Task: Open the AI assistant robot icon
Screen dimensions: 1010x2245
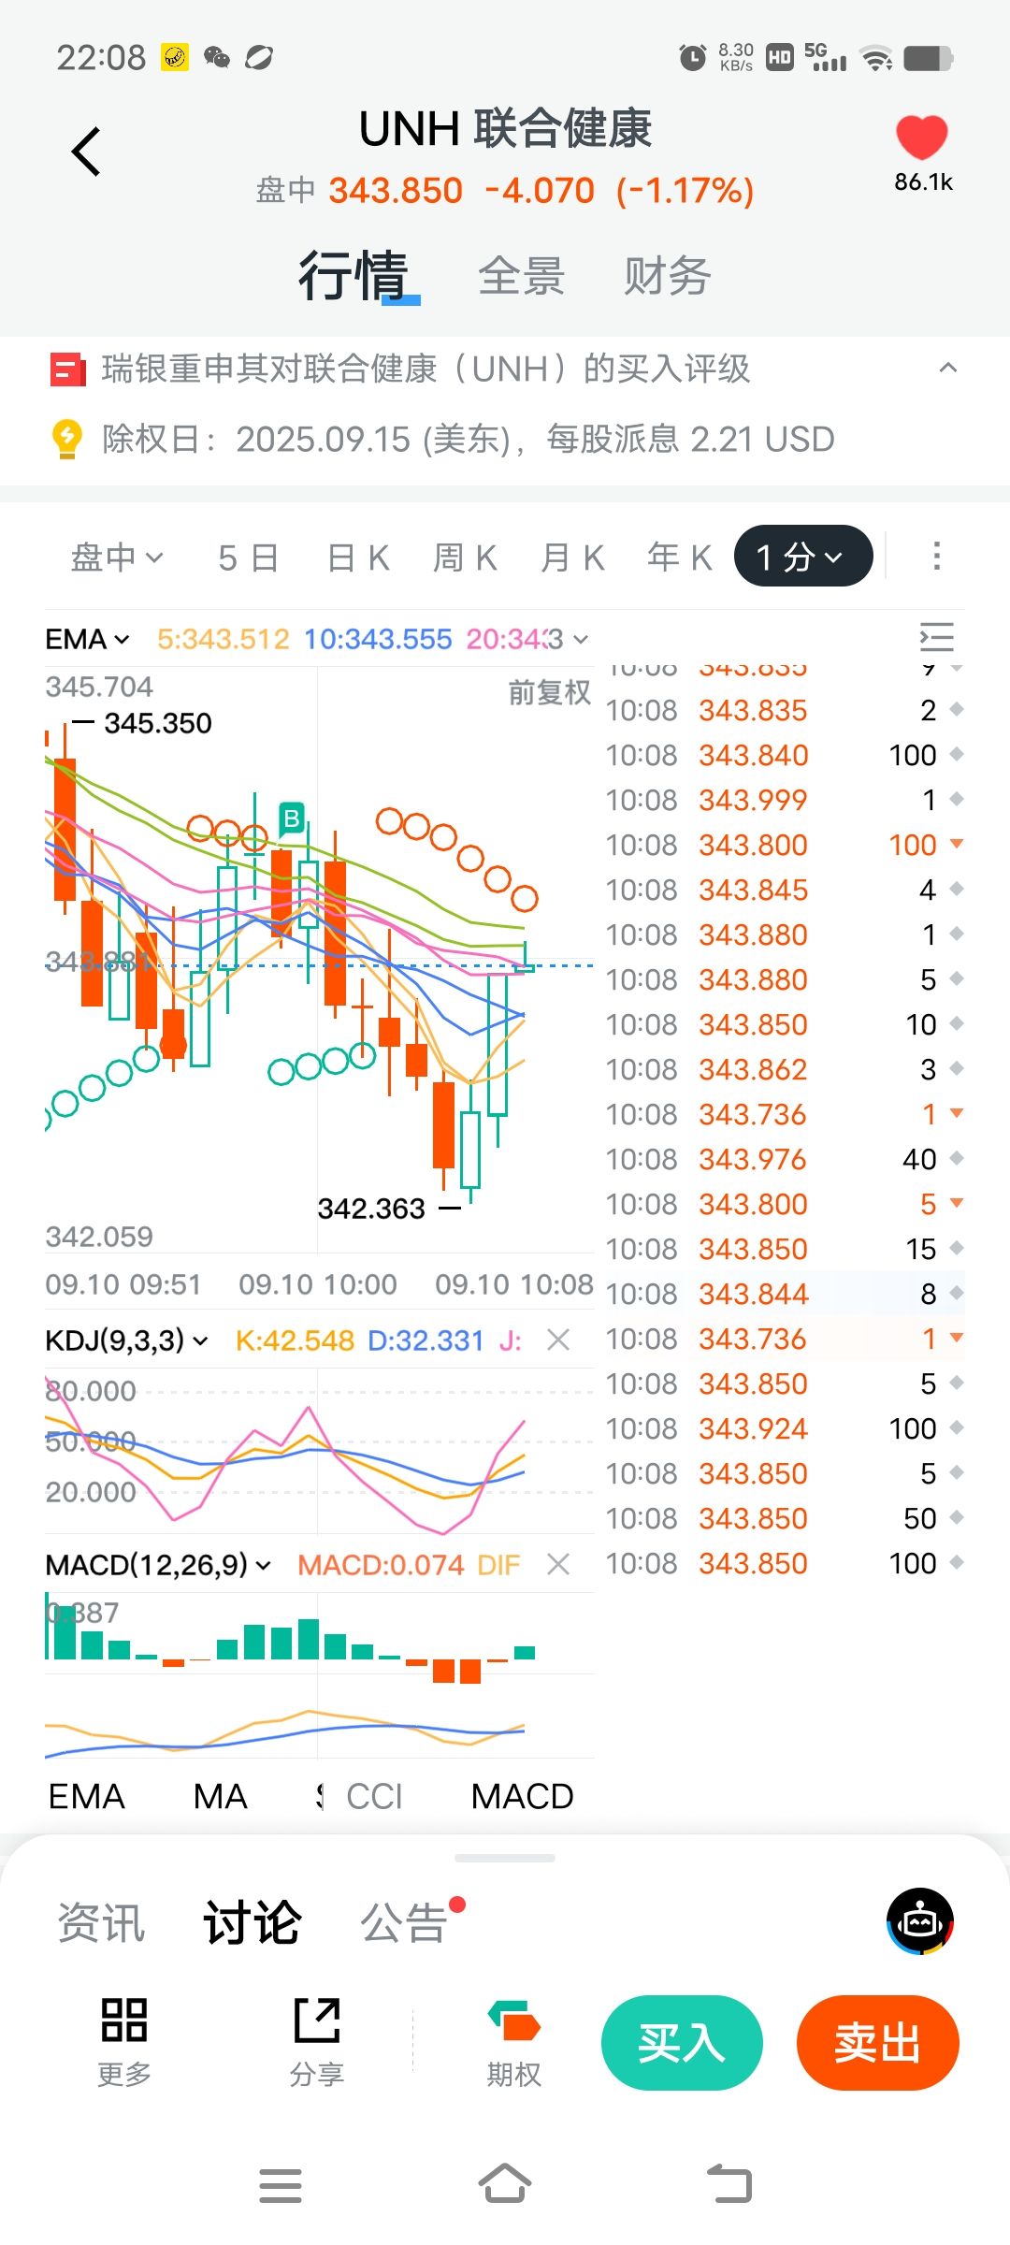Action: (919, 1921)
